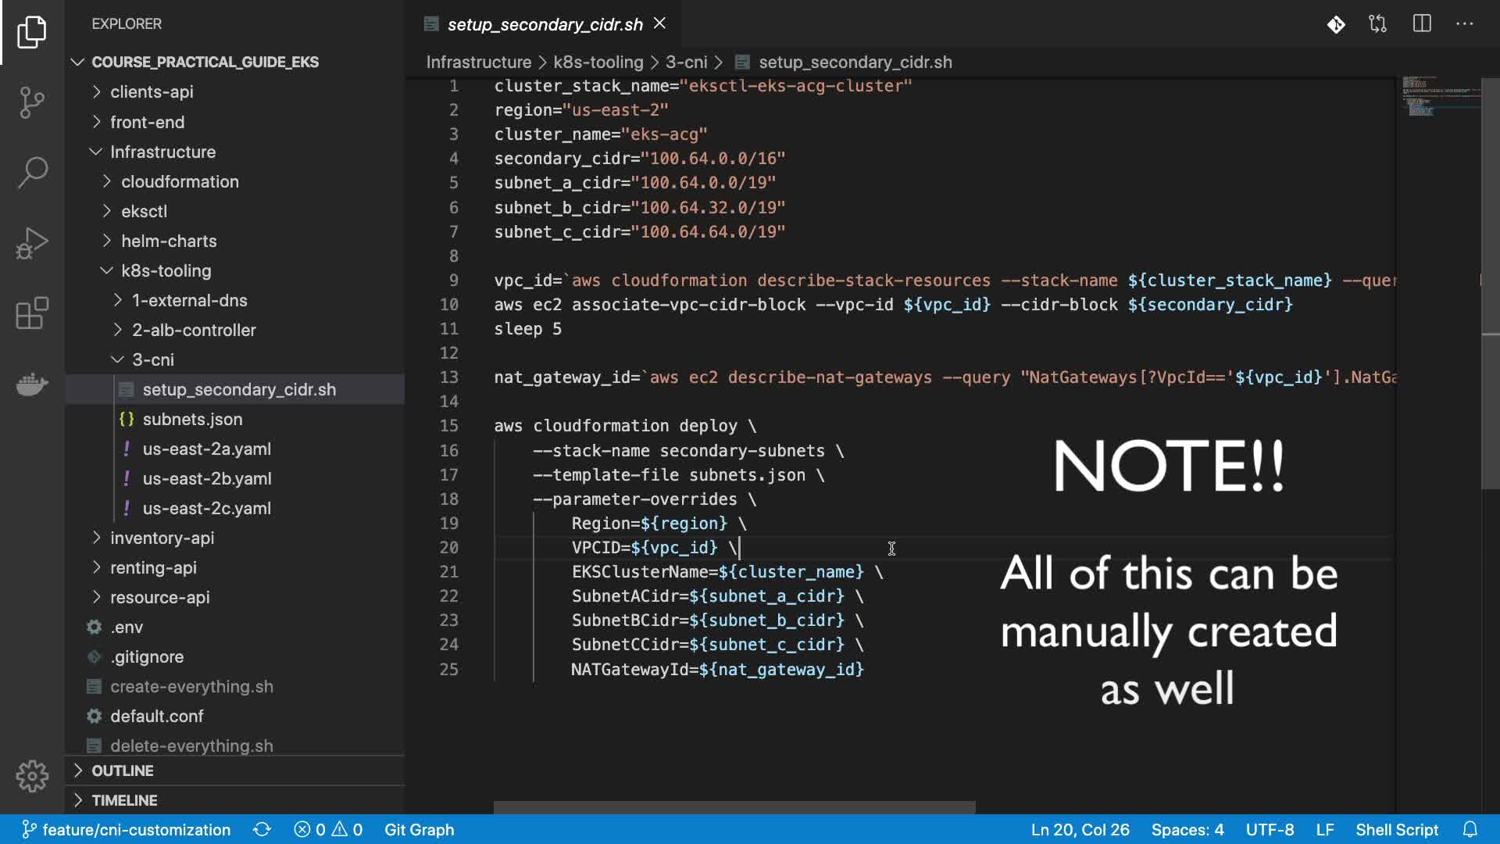Open the Source Control view

pos(32,102)
